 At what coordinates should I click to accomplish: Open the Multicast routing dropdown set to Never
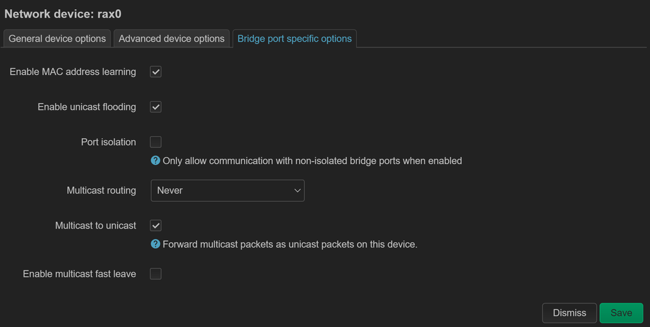pos(227,190)
